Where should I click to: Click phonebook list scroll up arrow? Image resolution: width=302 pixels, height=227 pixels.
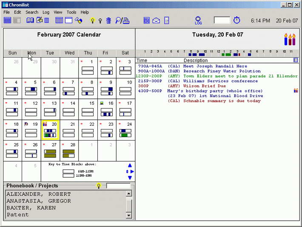point(129,193)
